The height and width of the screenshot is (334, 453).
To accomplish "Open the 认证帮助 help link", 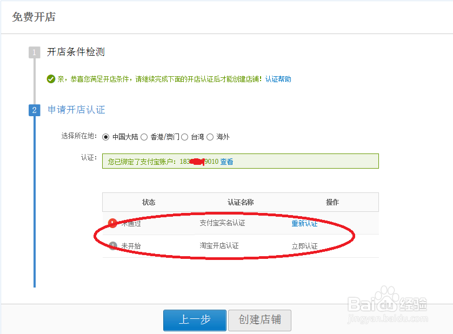I will pos(278,79).
